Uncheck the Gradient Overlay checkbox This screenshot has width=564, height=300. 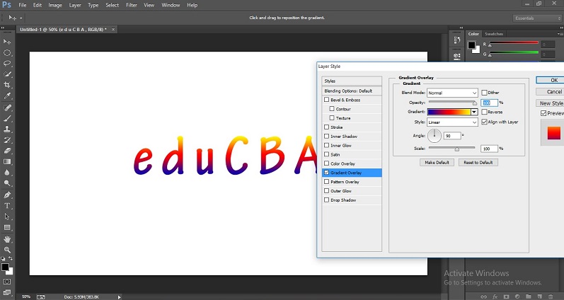[327, 173]
